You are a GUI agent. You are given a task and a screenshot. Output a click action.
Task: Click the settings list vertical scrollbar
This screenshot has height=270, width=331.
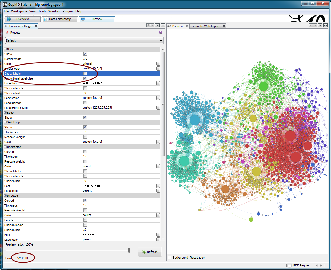[163, 104]
